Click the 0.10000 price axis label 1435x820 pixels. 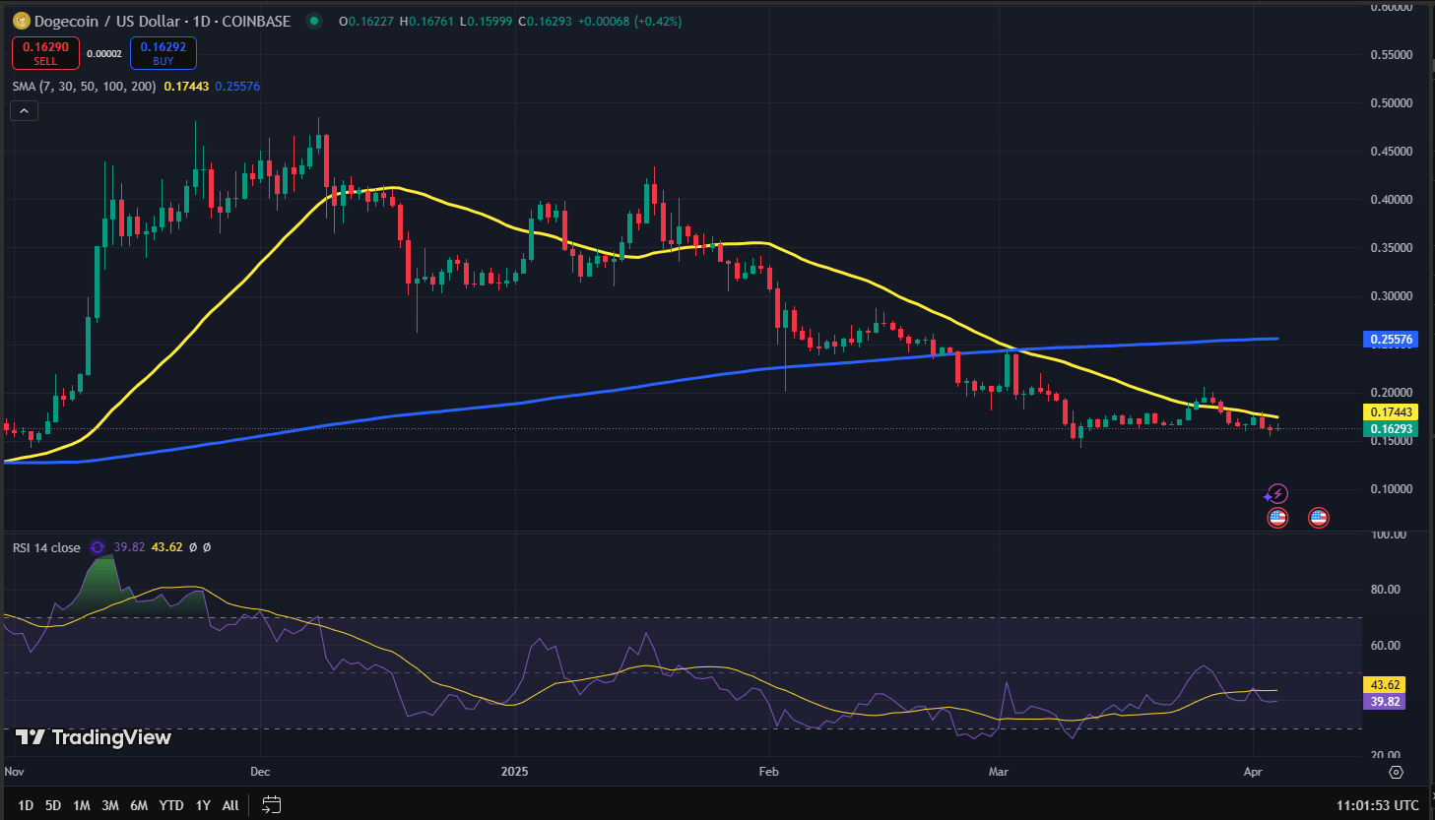pos(1392,489)
